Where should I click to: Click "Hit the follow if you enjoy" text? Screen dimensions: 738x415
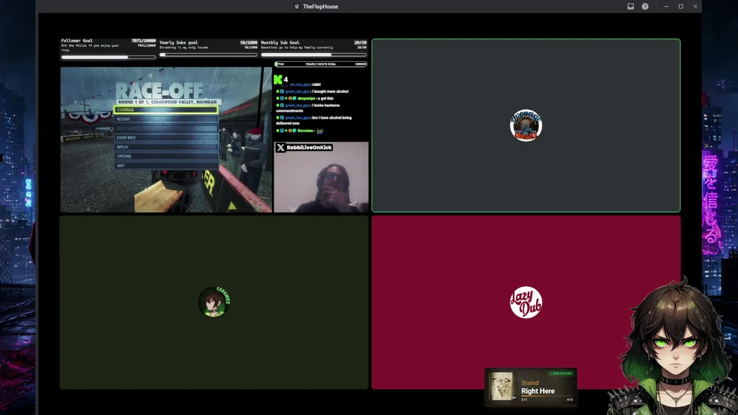pyautogui.click(x=90, y=47)
